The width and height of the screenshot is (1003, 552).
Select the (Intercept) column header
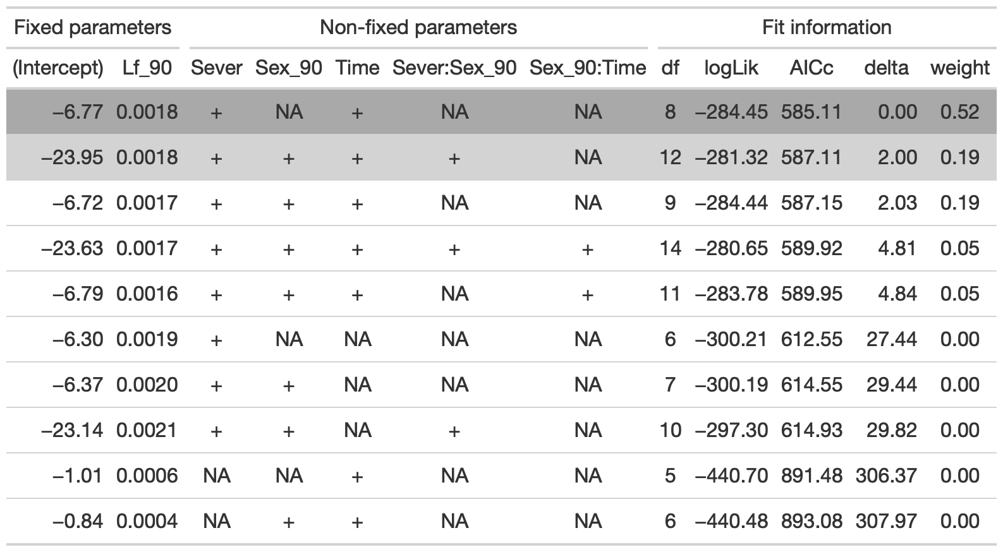click(x=58, y=68)
